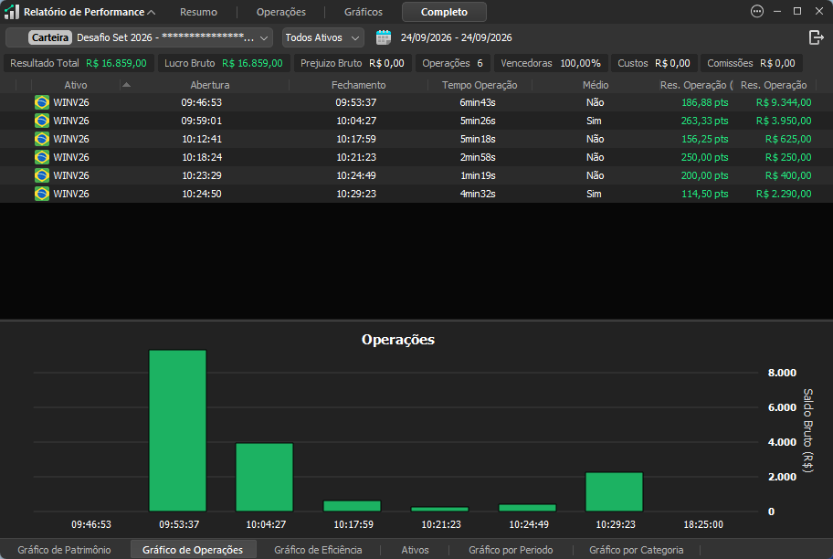Sort by the Abertura column header
Viewport: 833px width, 559px height.
click(210, 85)
